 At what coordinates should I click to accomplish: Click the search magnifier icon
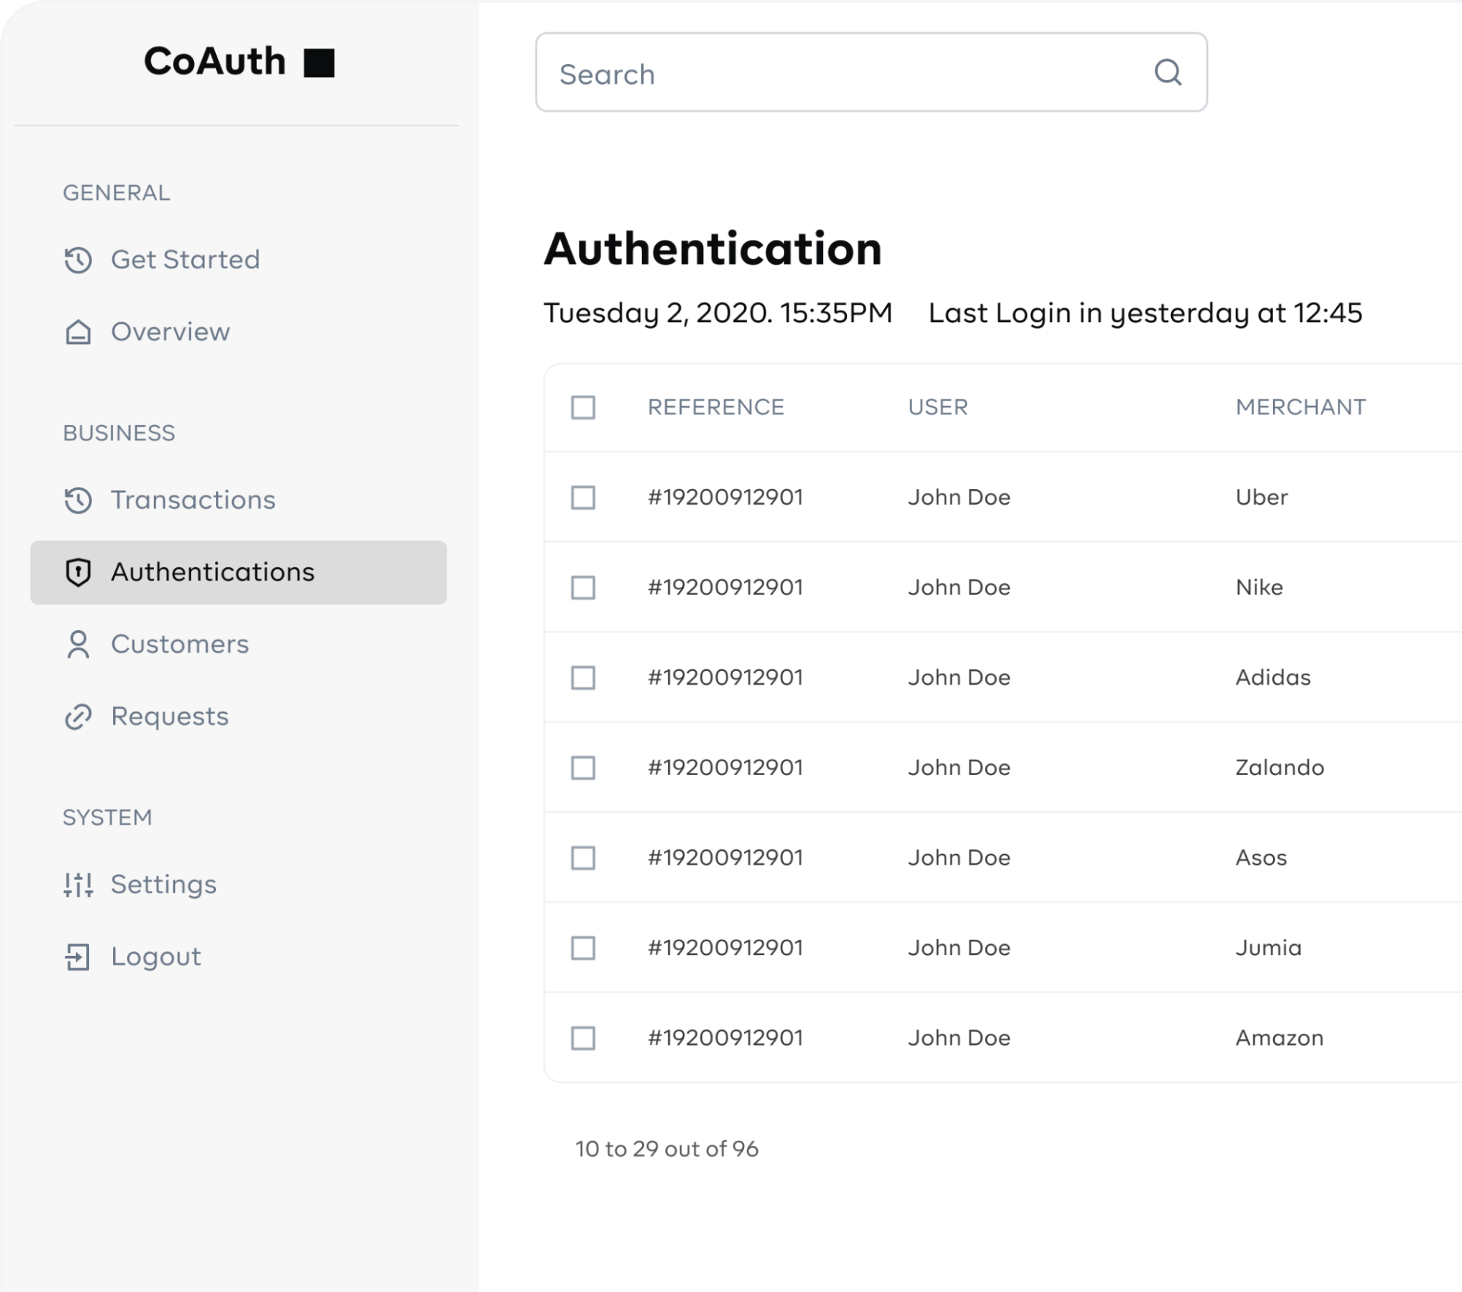point(1168,73)
